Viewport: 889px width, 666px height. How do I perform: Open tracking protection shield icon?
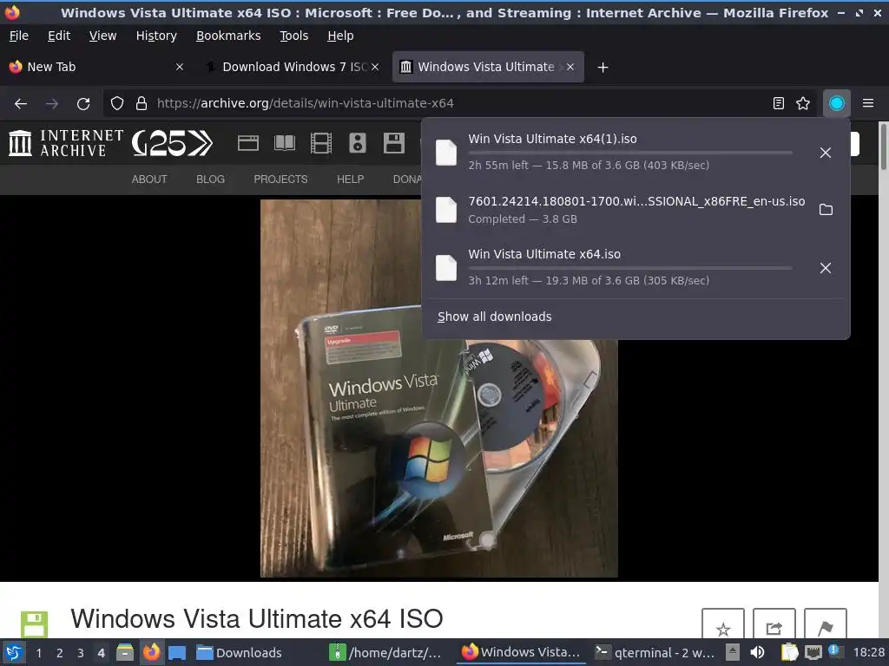[117, 103]
